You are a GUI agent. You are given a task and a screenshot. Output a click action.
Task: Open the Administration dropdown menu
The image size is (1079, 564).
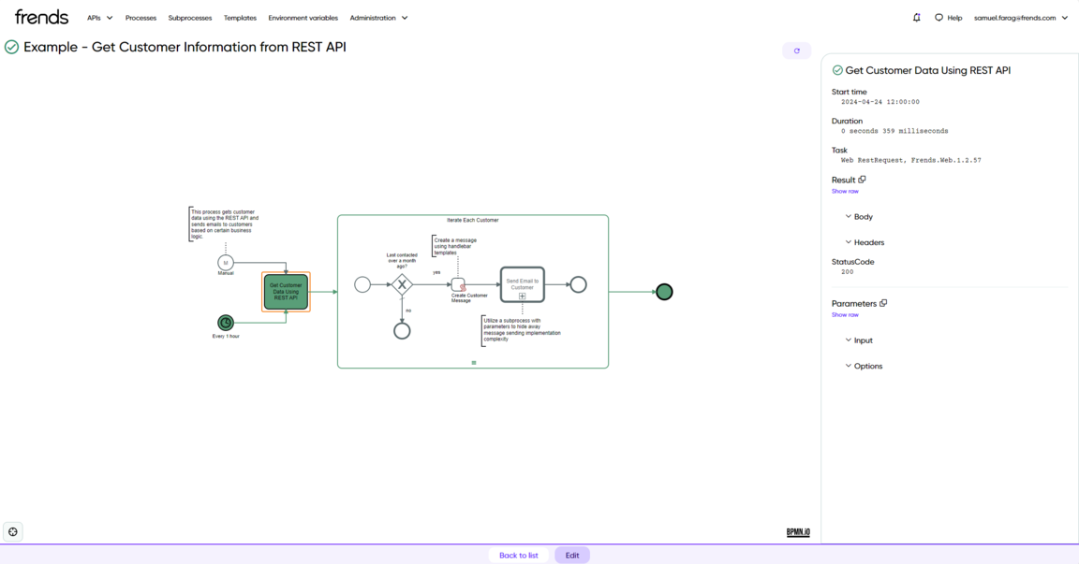[x=378, y=18]
